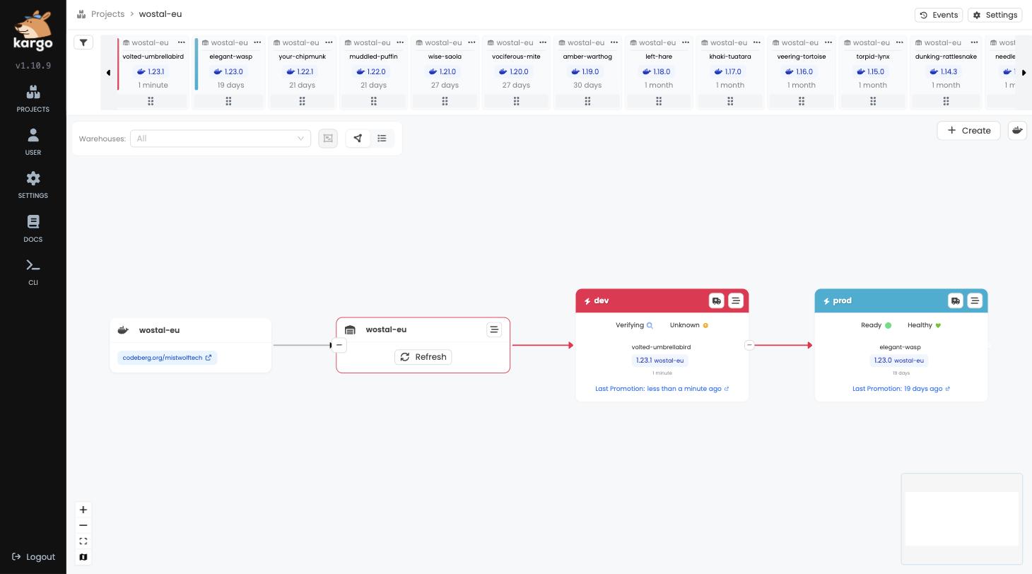The height and width of the screenshot is (574, 1032).
Task: Open Settings in the left sidebar
Action: point(33,185)
